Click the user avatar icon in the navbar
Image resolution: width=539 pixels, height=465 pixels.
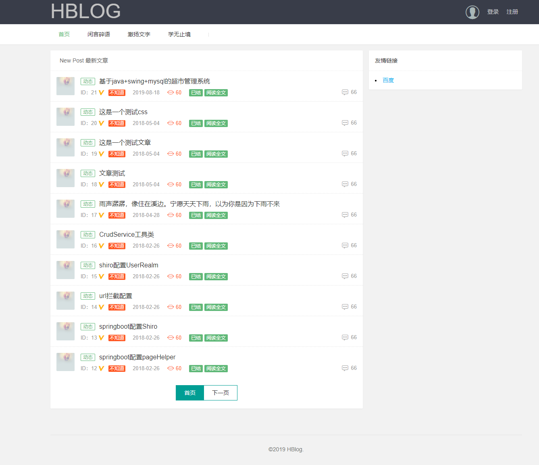(x=472, y=12)
